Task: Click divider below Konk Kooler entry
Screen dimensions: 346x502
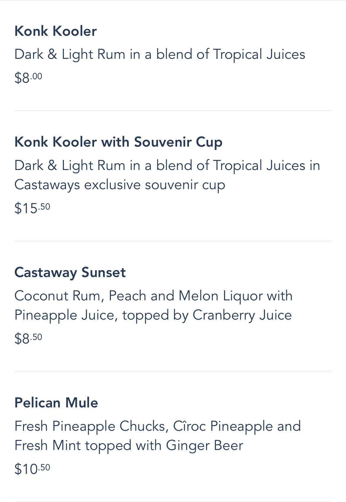Action: tap(173, 111)
